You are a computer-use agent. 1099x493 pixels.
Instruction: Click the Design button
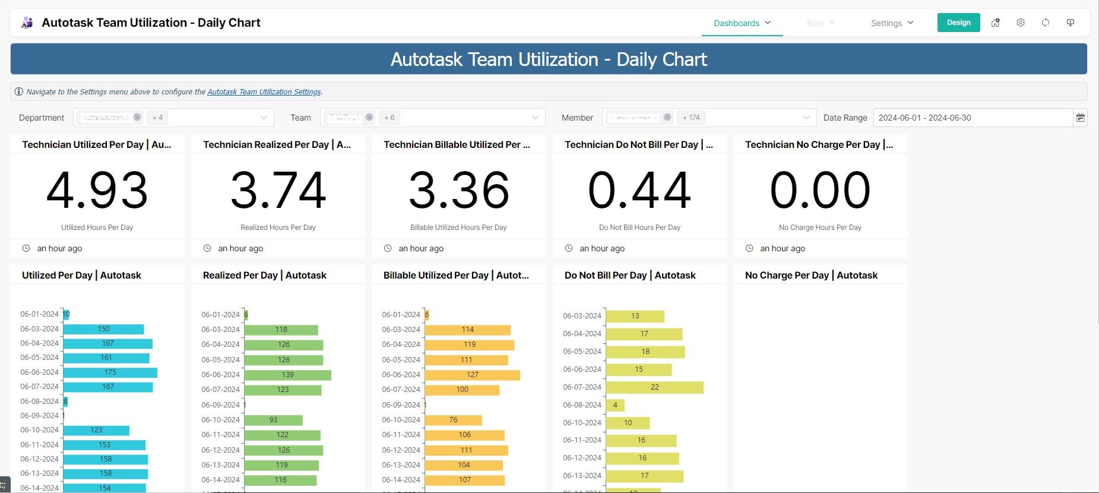click(x=959, y=23)
